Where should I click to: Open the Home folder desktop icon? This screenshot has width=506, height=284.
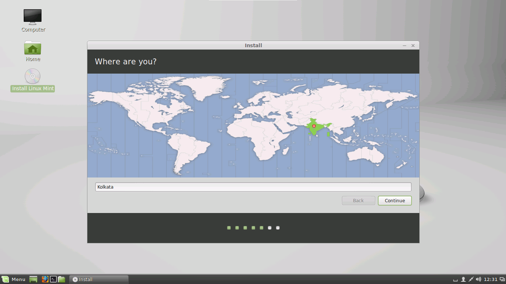(33, 48)
